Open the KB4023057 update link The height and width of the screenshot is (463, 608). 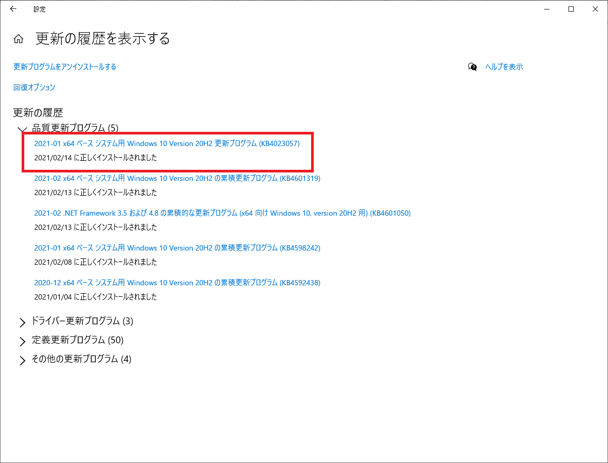coord(167,143)
